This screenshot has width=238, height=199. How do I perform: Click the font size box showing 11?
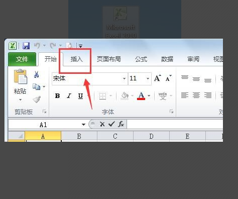tap(137, 78)
